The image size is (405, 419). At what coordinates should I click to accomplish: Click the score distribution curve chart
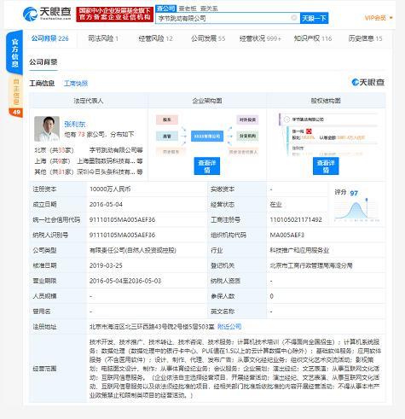(357, 210)
